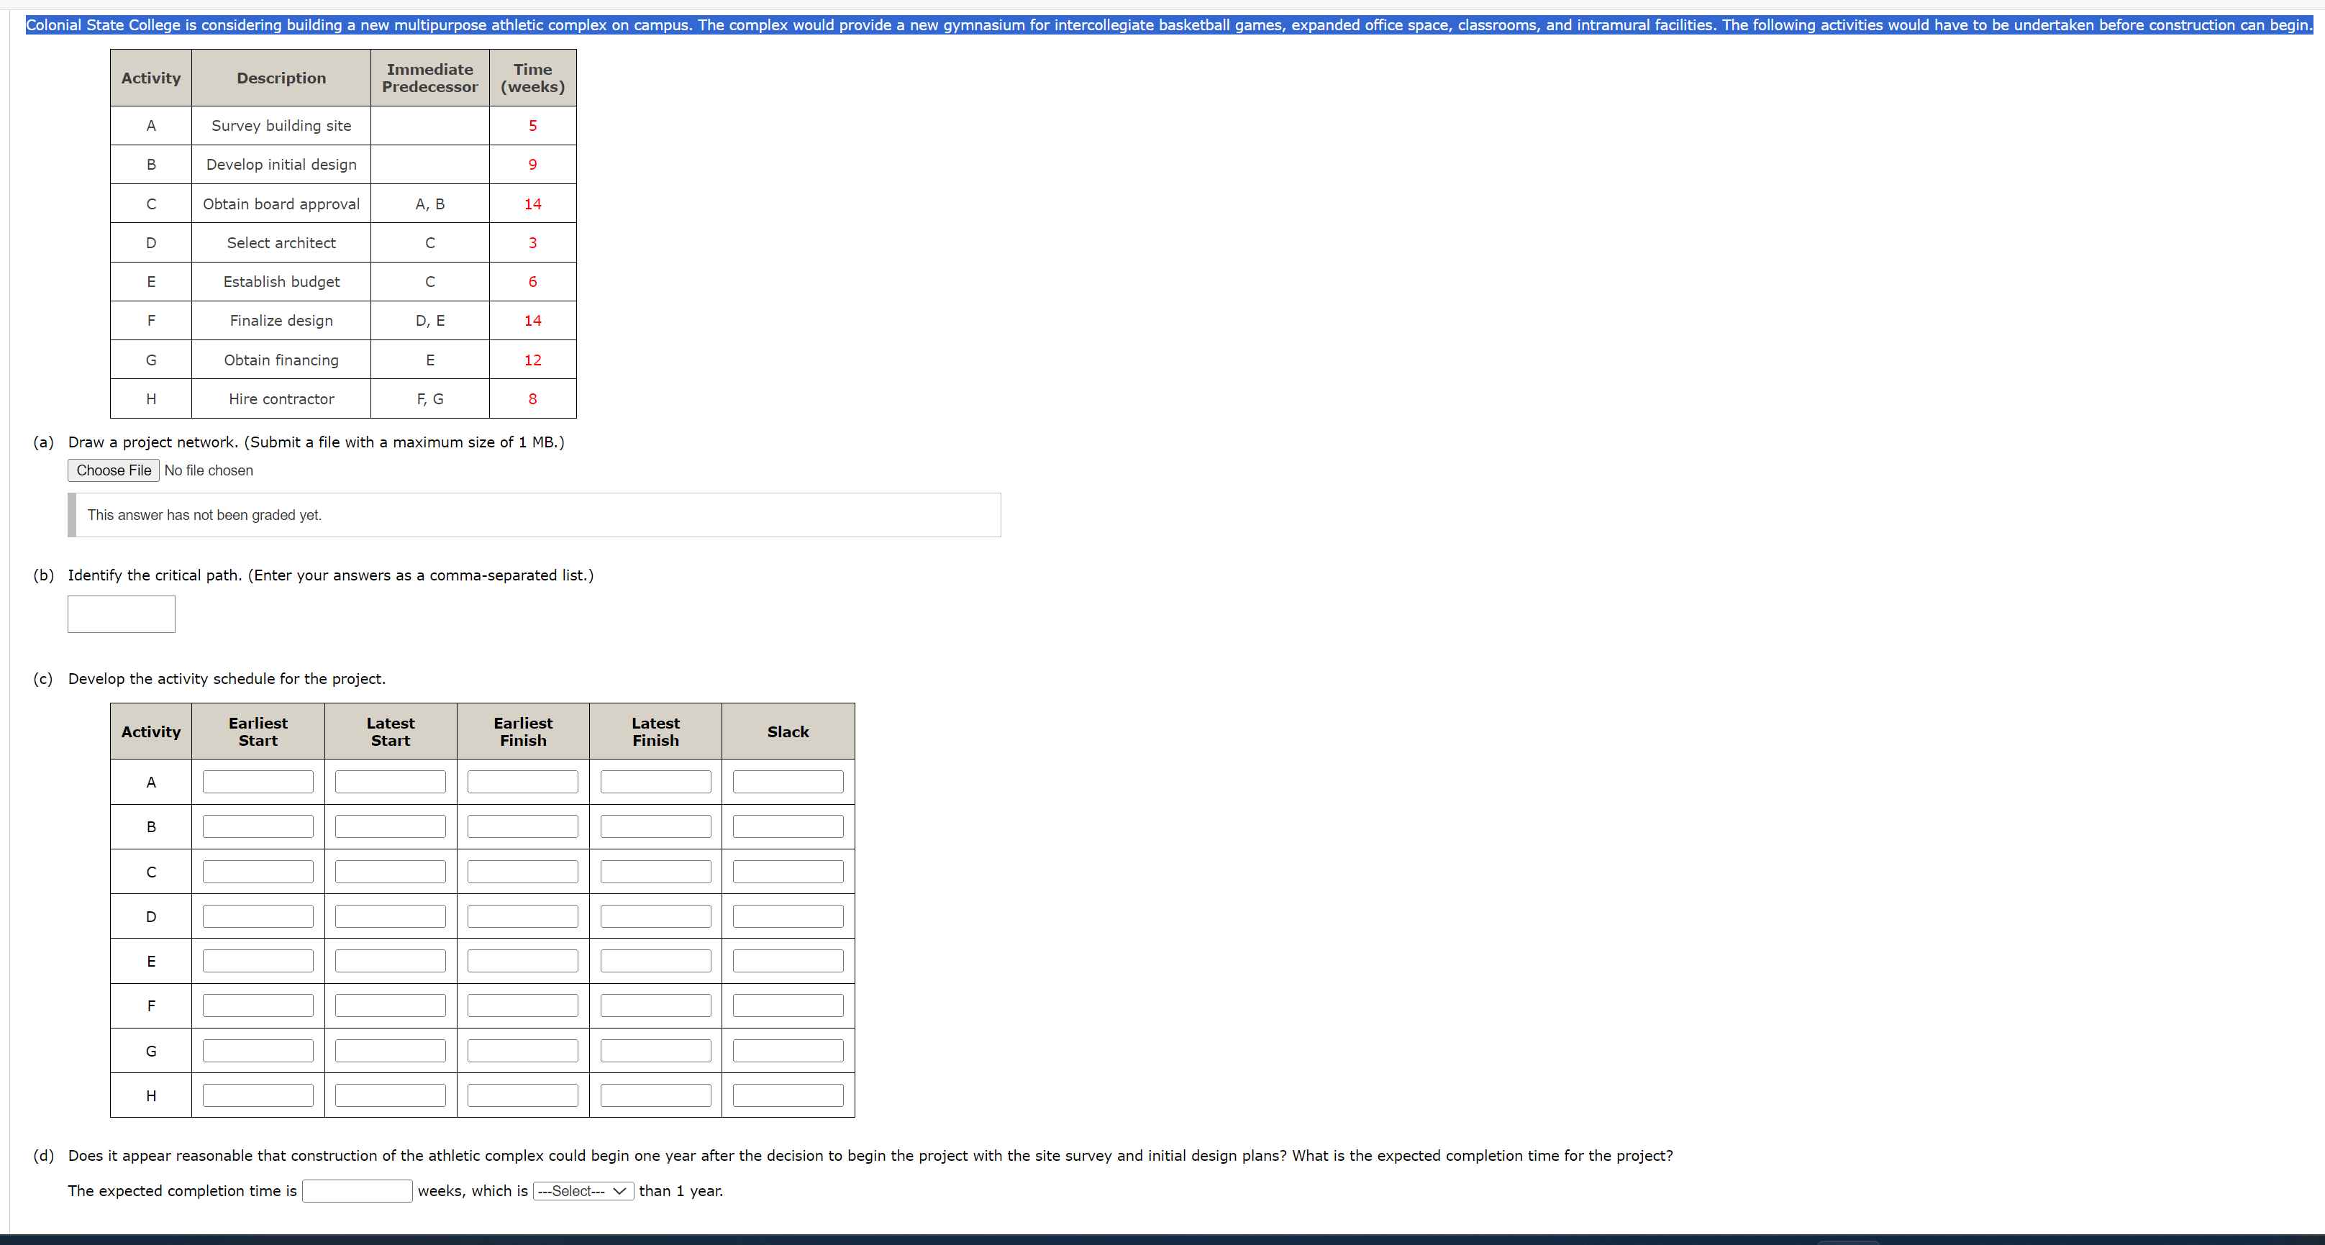2325x1245 pixels.
Task: Click Slack field for activity A
Action: pos(788,781)
